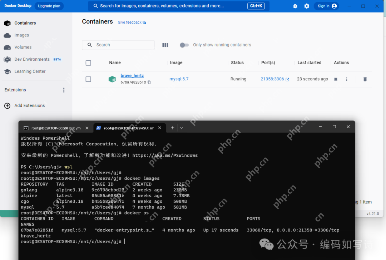Click Docker version v4.21.0 label

[x=373, y=214]
